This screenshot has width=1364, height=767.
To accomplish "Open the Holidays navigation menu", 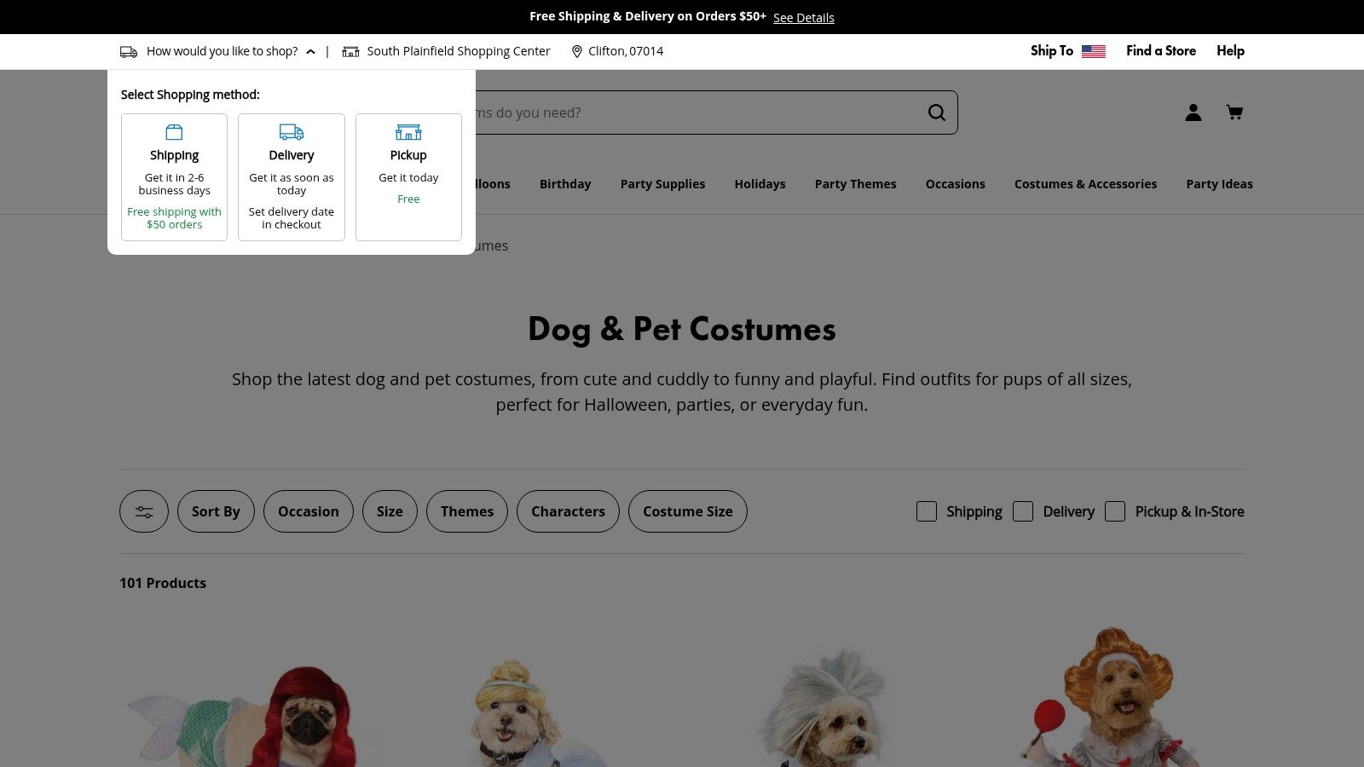I will (x=760, y=184).
